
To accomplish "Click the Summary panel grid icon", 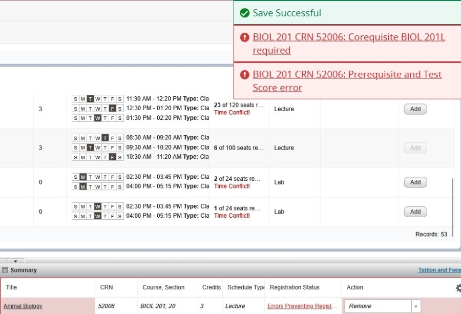I will coord(5,270).
